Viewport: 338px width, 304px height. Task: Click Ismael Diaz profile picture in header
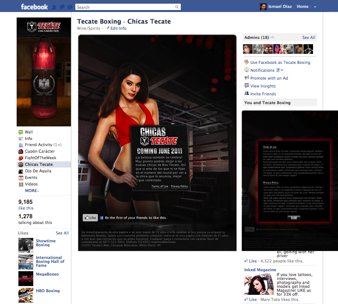tap(263, 7)
